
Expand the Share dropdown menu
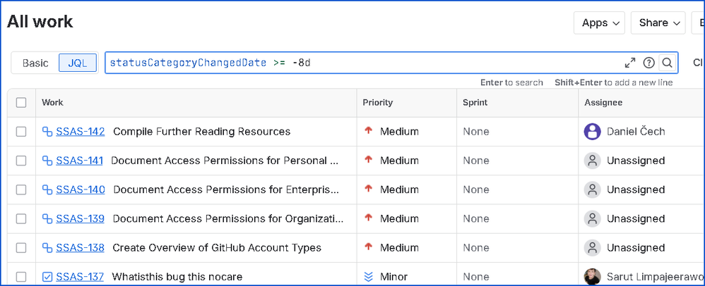(658, 23)
